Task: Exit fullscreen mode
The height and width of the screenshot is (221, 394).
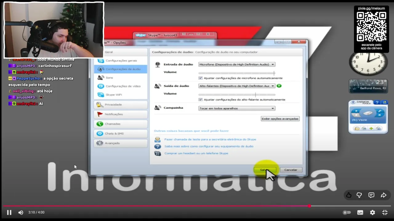Action: [x=385, y=212]
